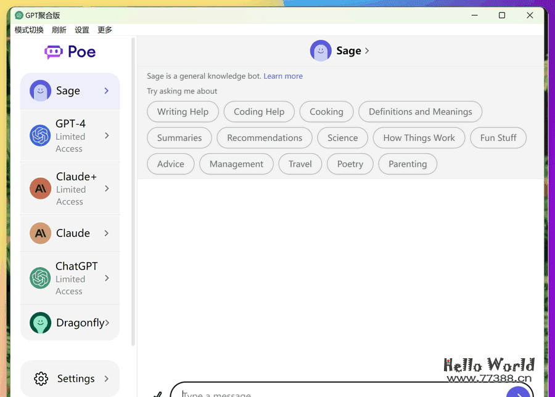Click the GPT-4 bot avatar icon
The image size is (555, 397).
(x=40, y=135)
